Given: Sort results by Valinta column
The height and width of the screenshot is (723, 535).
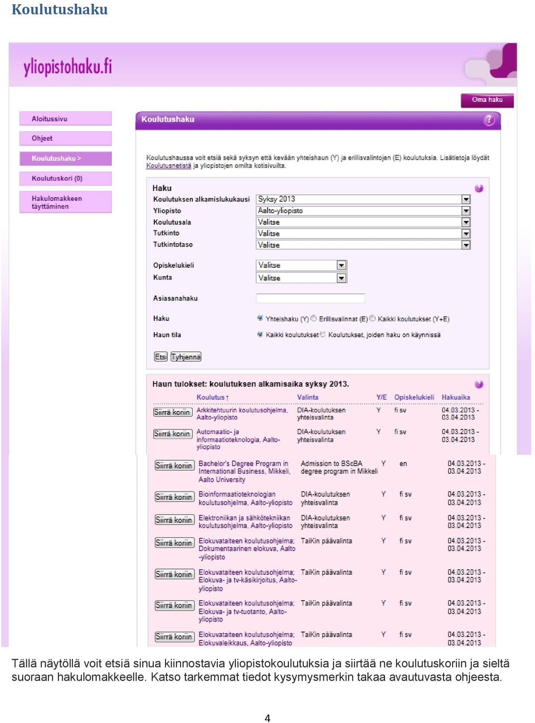Looking at the screenshot, I should 308,398.
